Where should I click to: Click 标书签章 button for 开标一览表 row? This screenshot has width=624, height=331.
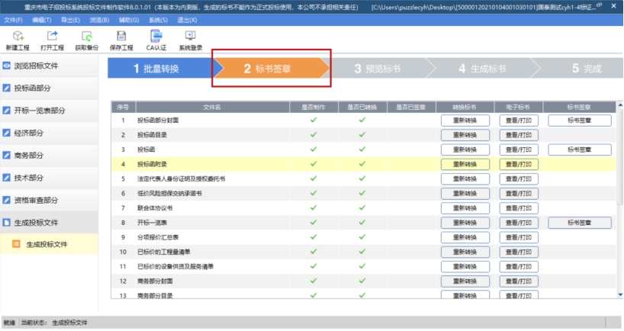(x=579, y=223)
